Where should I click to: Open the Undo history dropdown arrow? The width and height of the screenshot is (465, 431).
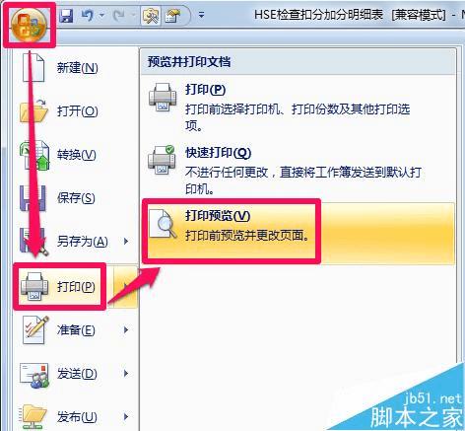102,16
